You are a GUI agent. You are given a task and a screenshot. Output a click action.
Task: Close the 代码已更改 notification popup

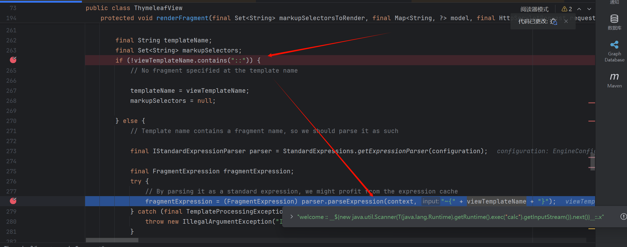566,21
